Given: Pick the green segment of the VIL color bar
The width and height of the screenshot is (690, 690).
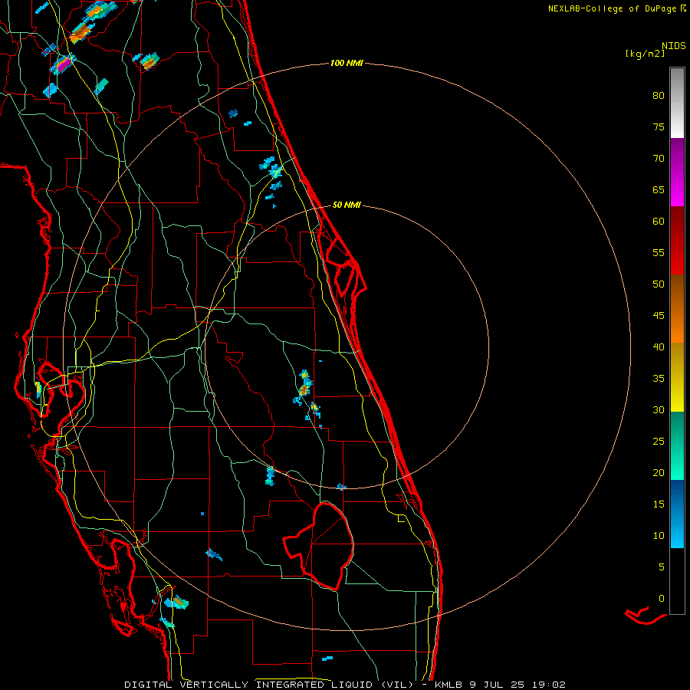Looking at the screenshot, I should point(677,445).
